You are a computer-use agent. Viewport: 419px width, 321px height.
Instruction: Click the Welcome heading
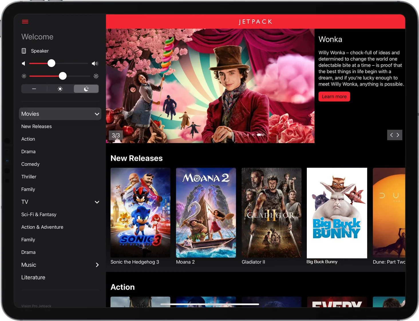point(37,37)
